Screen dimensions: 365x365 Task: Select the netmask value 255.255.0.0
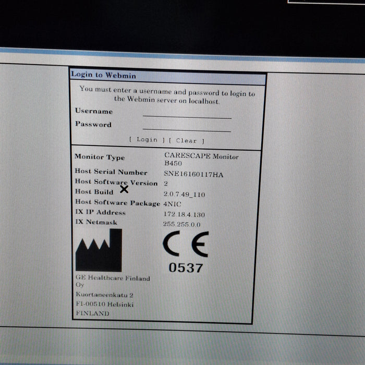coord(181,224)
